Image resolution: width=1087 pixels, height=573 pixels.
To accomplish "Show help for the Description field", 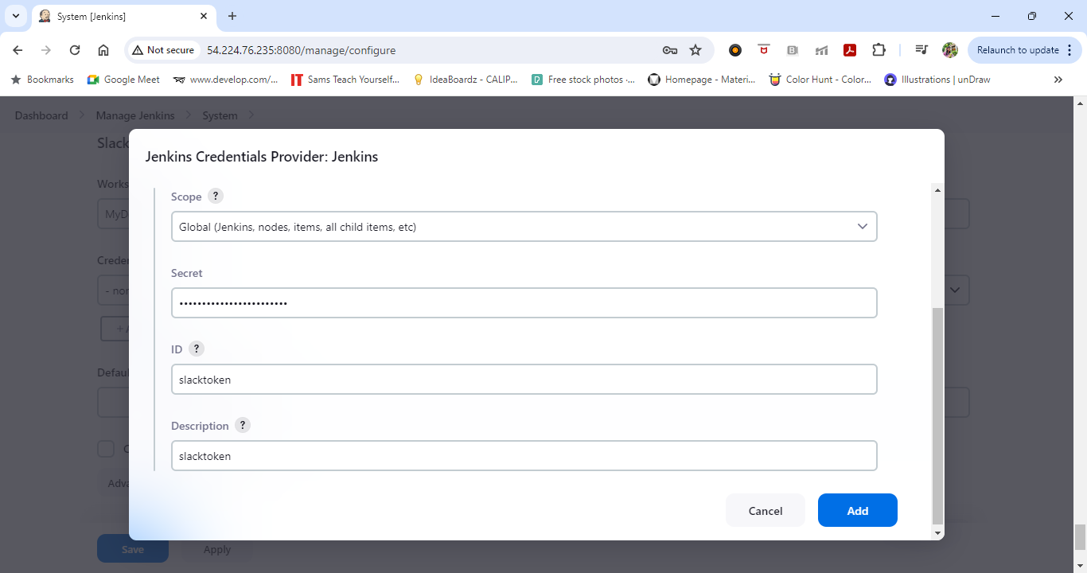I will [x=243, y=425].
